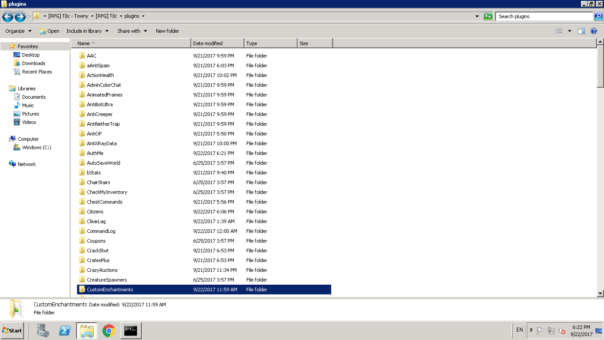The image size is (604, 340).
Task: Click the vertical scrollbar down arrow
Action: (600, 293)
